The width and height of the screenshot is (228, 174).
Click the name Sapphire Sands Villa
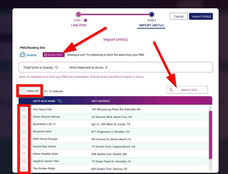coord(46,161)
